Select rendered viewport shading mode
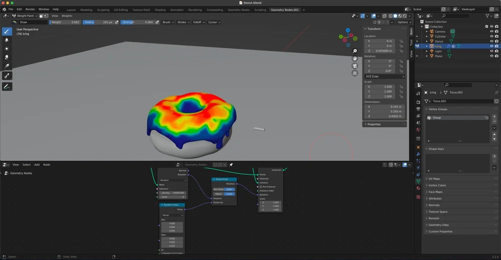Viewport: 501px width, 260px height. click(405, 16)
